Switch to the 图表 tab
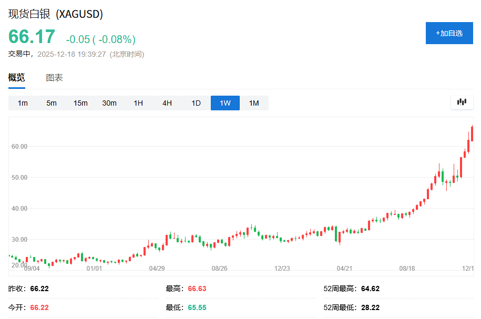 pos(54,77)
